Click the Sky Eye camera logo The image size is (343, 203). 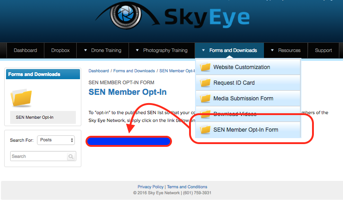[x=127, y=15]
